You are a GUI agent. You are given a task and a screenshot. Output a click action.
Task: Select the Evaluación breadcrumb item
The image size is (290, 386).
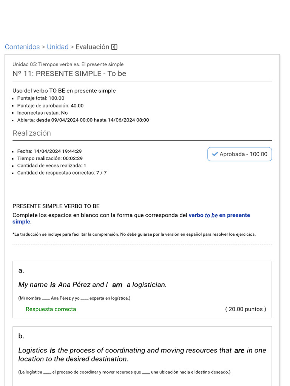92,47
